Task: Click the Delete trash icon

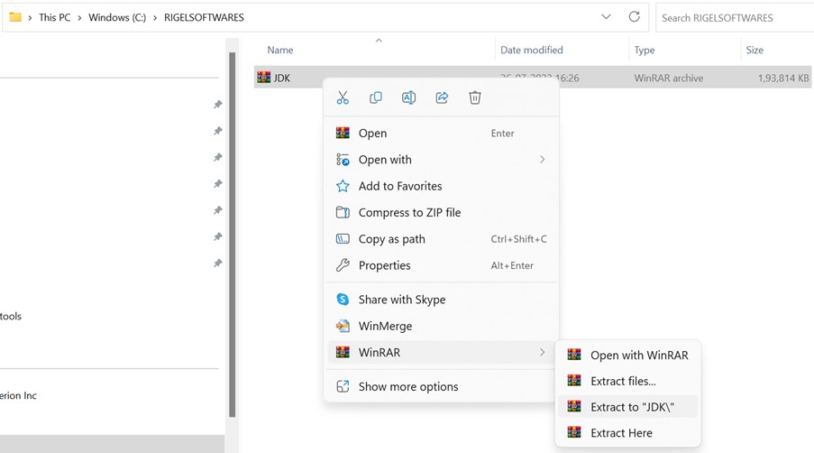Action: (475, 97)
